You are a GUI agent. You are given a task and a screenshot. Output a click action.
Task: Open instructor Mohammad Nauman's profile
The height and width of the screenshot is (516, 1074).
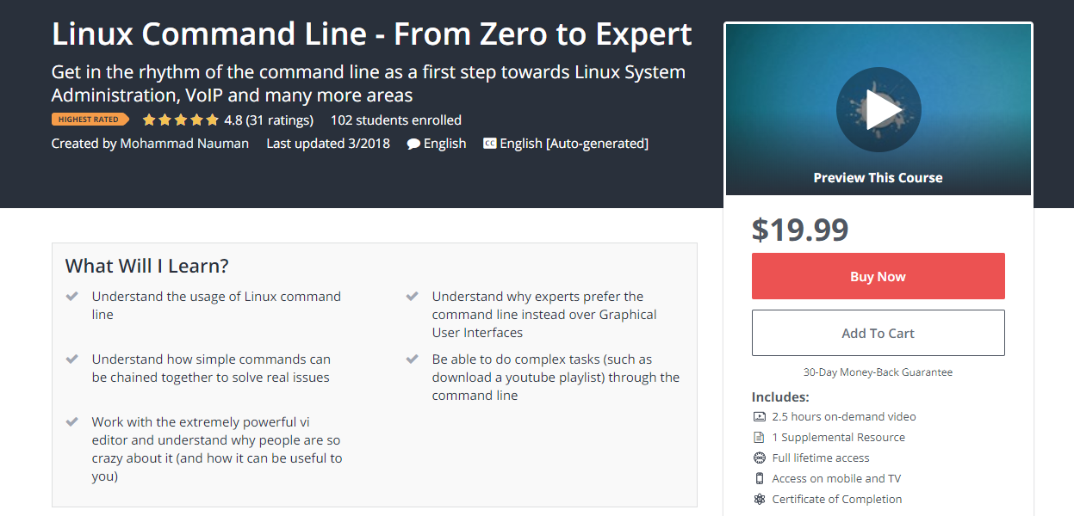[184, 144]
